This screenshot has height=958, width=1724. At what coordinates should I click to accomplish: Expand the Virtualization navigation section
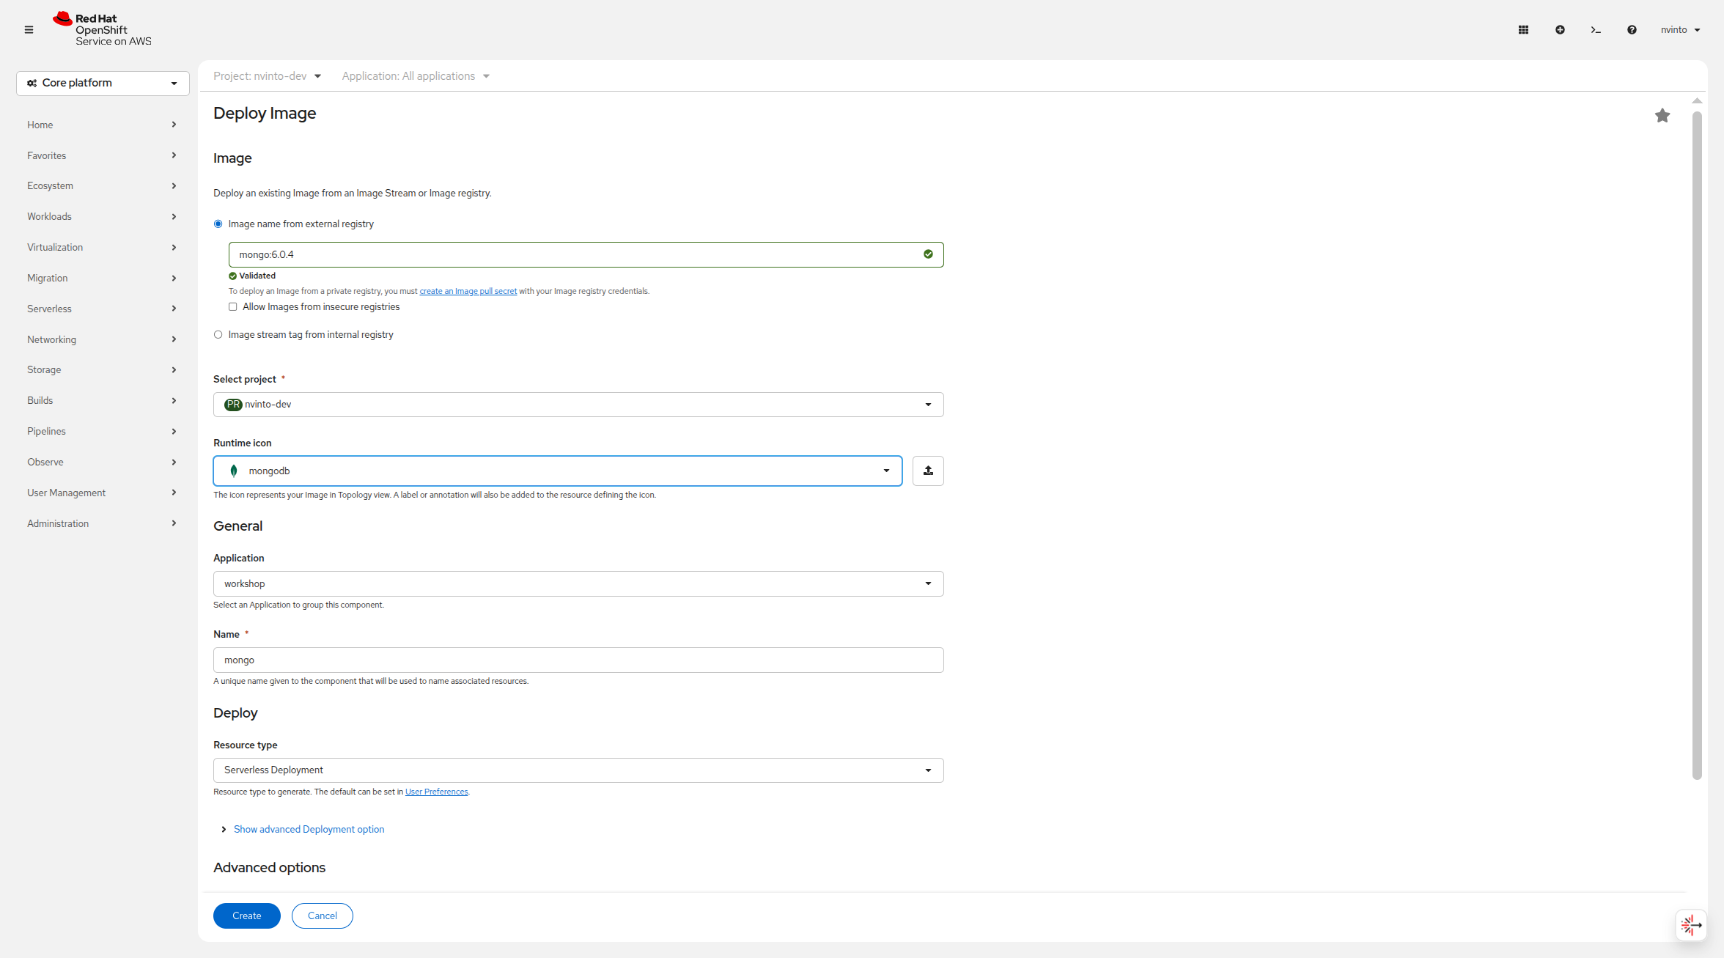[102, 248]
